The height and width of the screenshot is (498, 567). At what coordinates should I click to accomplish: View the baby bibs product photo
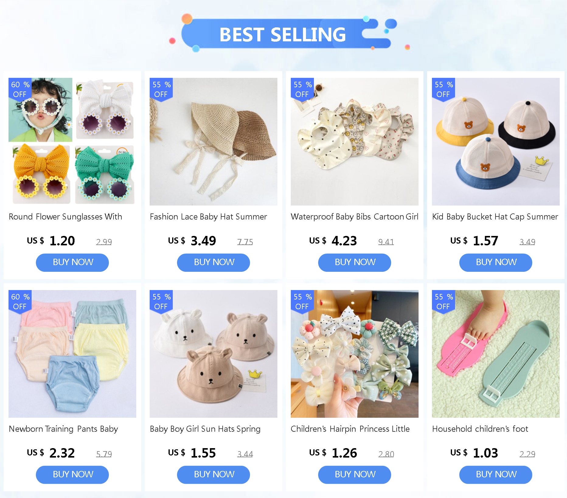[x=355, y=142]
